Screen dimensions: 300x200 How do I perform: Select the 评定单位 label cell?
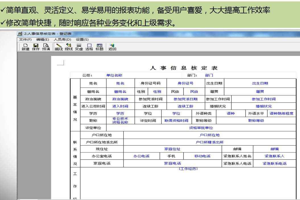(93, 128)
